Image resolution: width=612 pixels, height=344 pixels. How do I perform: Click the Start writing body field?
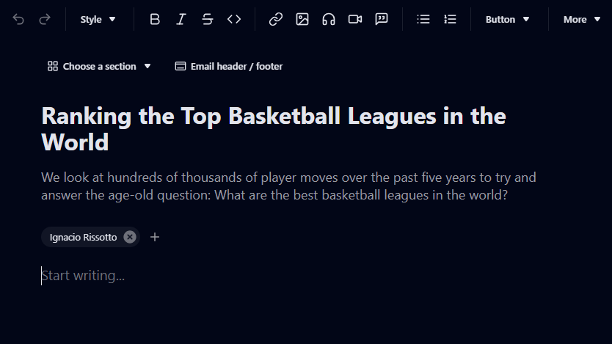click(83, 275)
